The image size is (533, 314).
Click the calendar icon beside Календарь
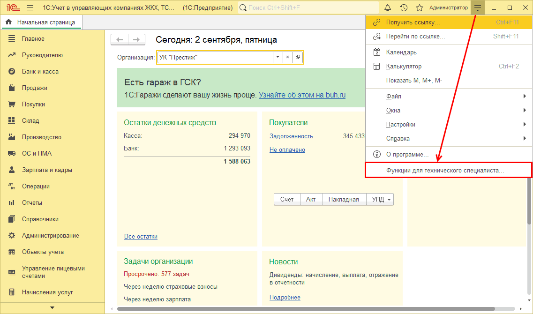tap(376, 52)
